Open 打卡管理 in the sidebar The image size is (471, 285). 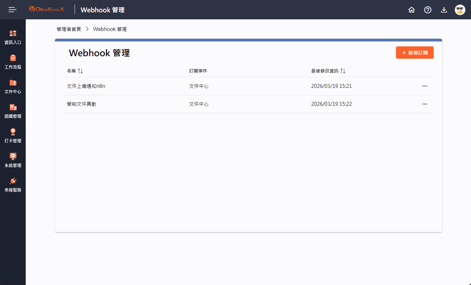coord(13,135)
